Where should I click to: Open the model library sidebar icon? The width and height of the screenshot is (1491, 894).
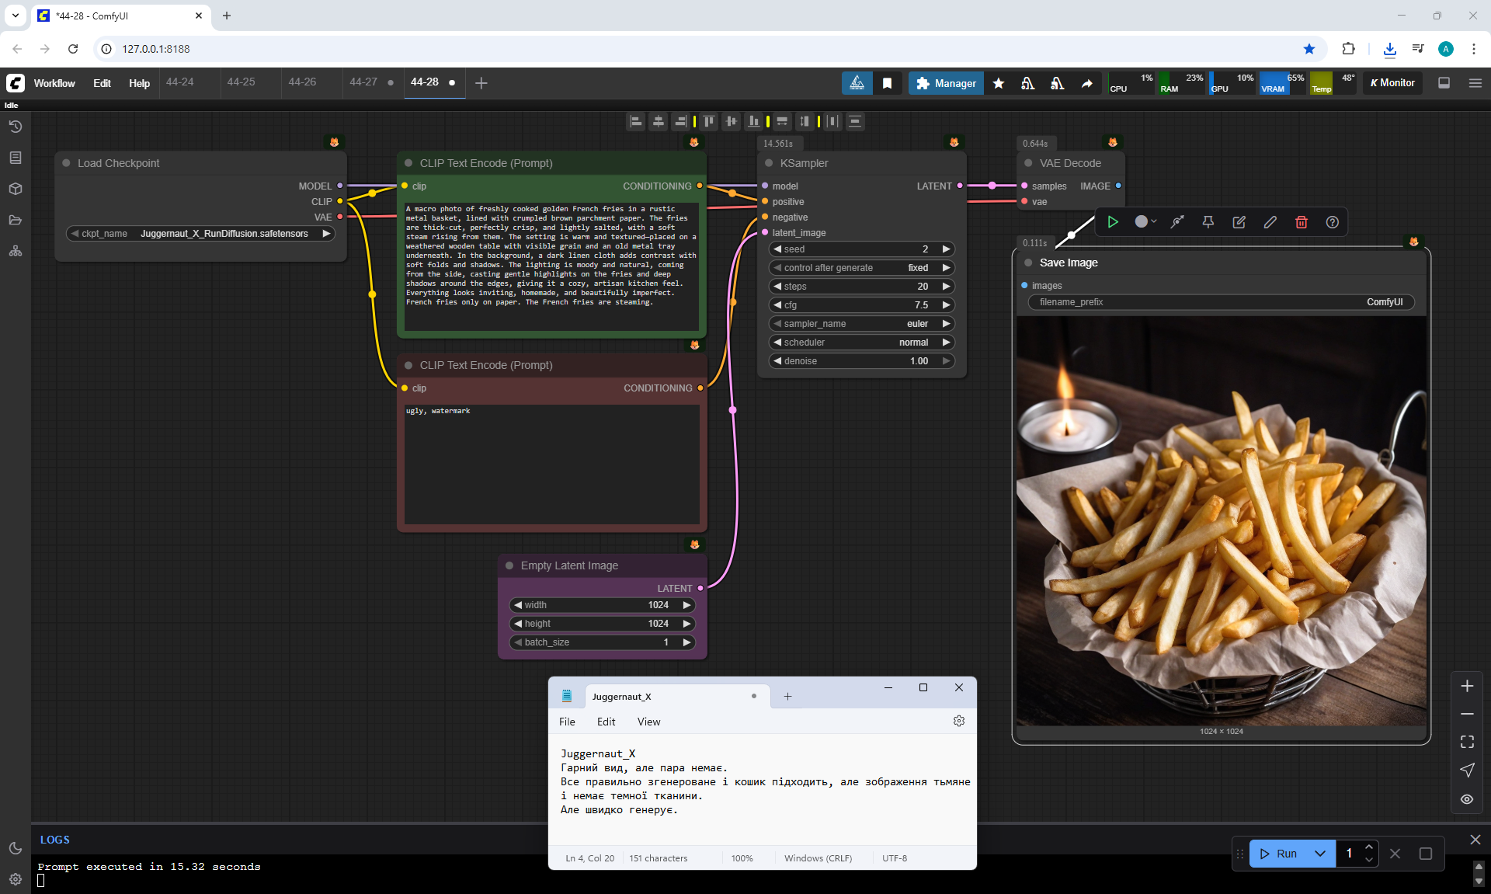click(16, 189)
